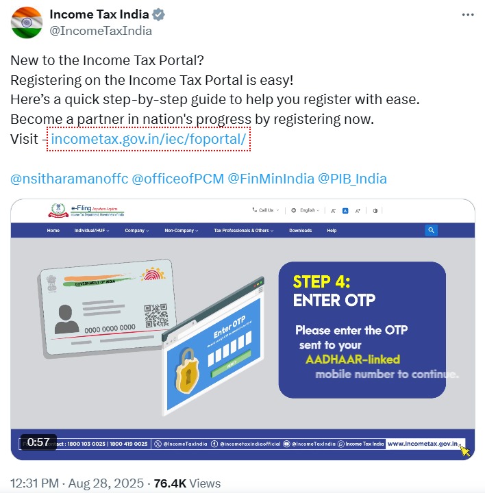Click the Income Tax India profile avatar
Viewport: 485px width, 493px height.
27,23
